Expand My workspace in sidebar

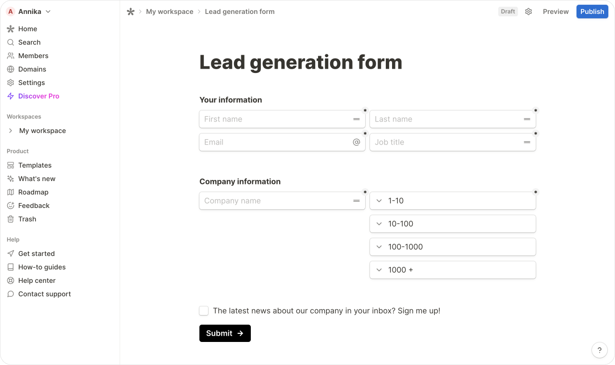11,131
